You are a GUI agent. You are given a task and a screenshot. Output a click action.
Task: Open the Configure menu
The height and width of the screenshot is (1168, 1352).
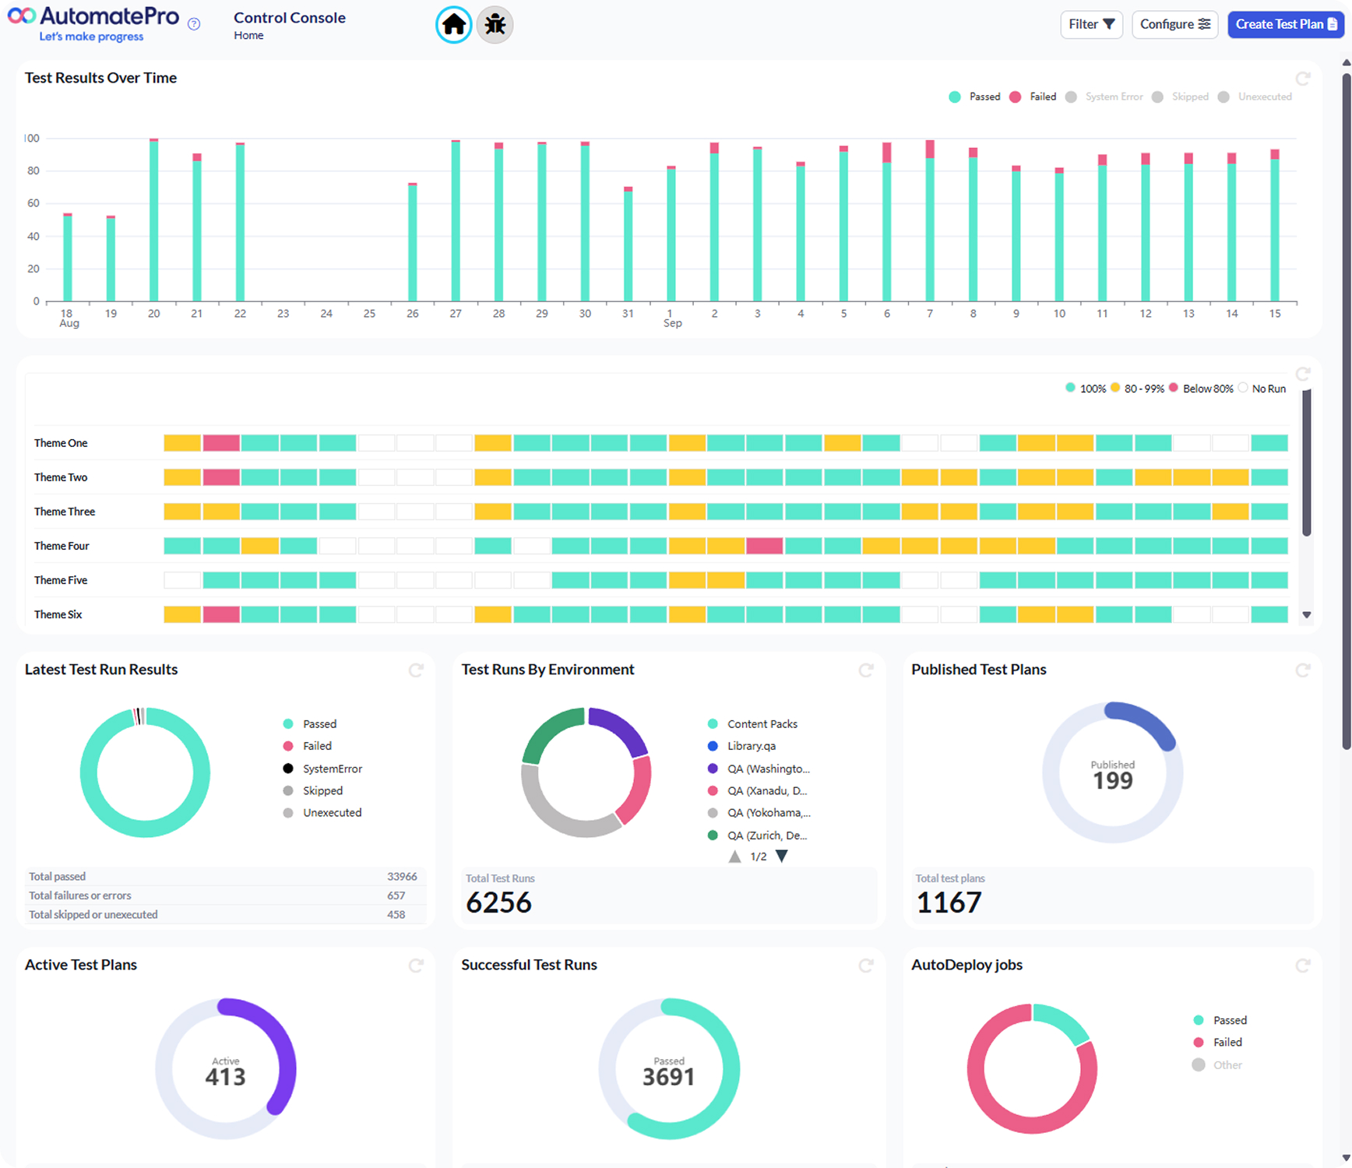tap(1174, 24)
